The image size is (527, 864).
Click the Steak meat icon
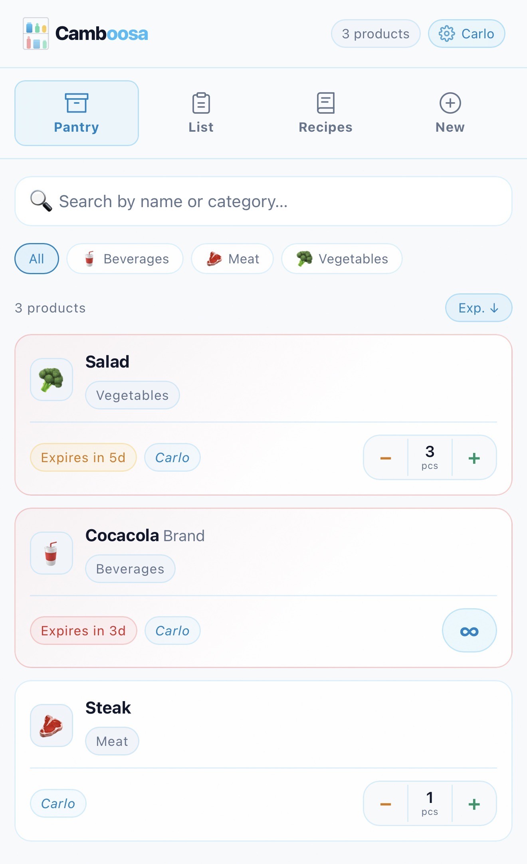click(x=51, y=726)
